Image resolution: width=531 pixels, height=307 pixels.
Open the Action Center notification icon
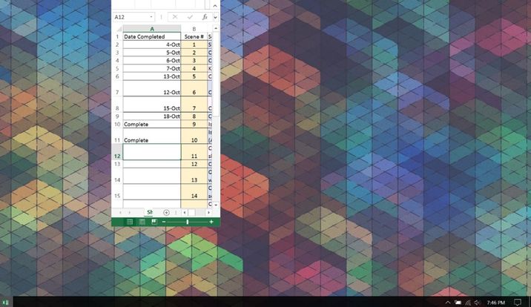click(x=518, y=303)
